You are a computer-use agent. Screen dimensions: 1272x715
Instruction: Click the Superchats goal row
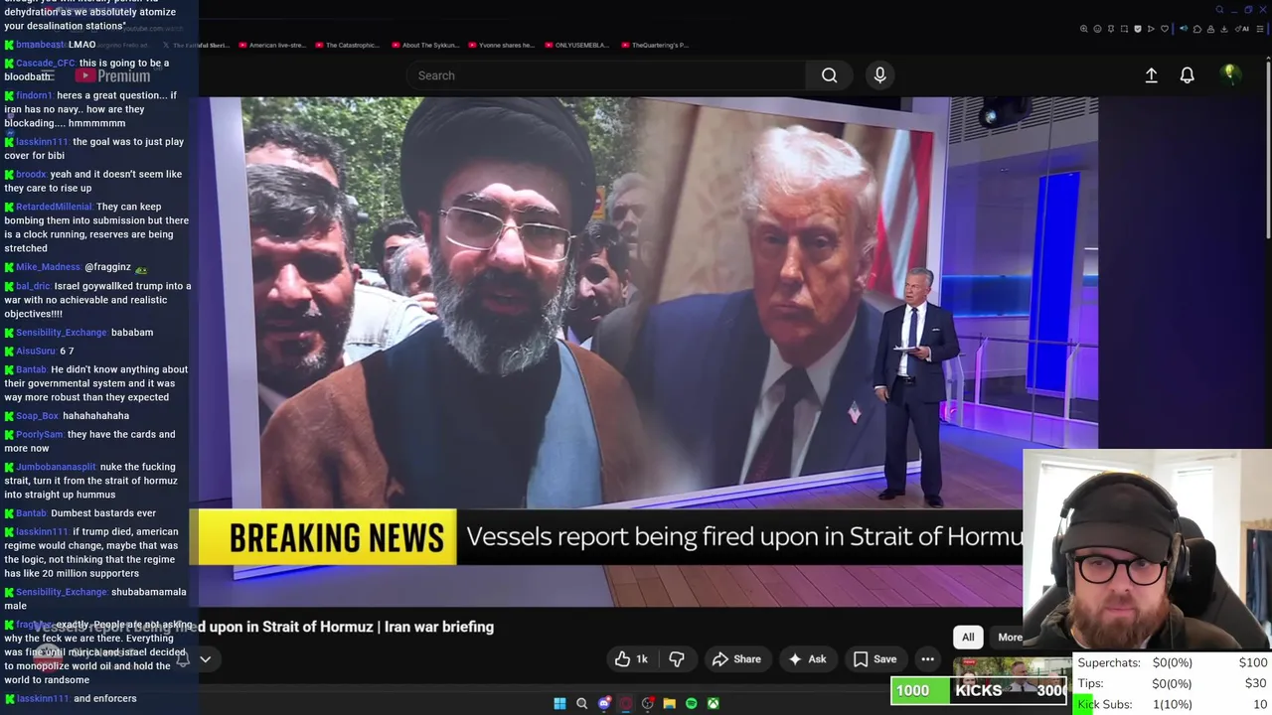point(1172,662)
